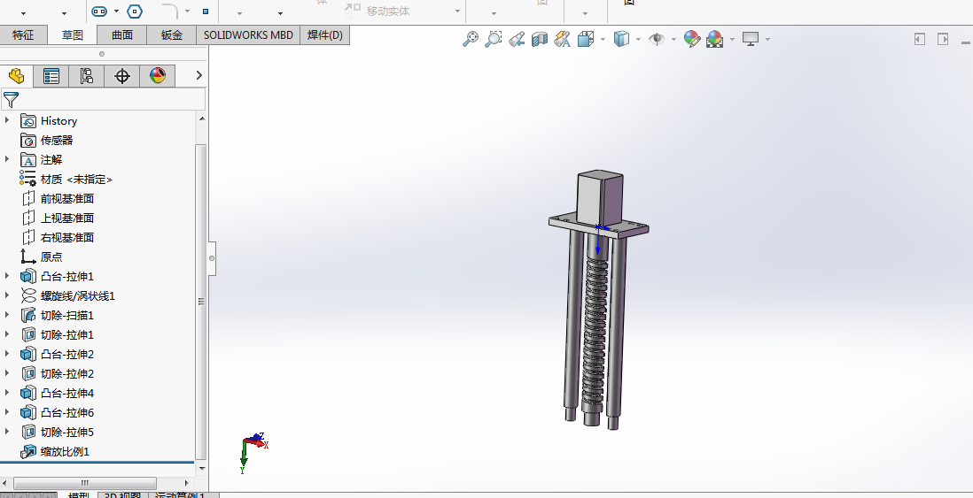Open the SOLIDWORKS MBD tab
The image size is (973, 498).
248,34
